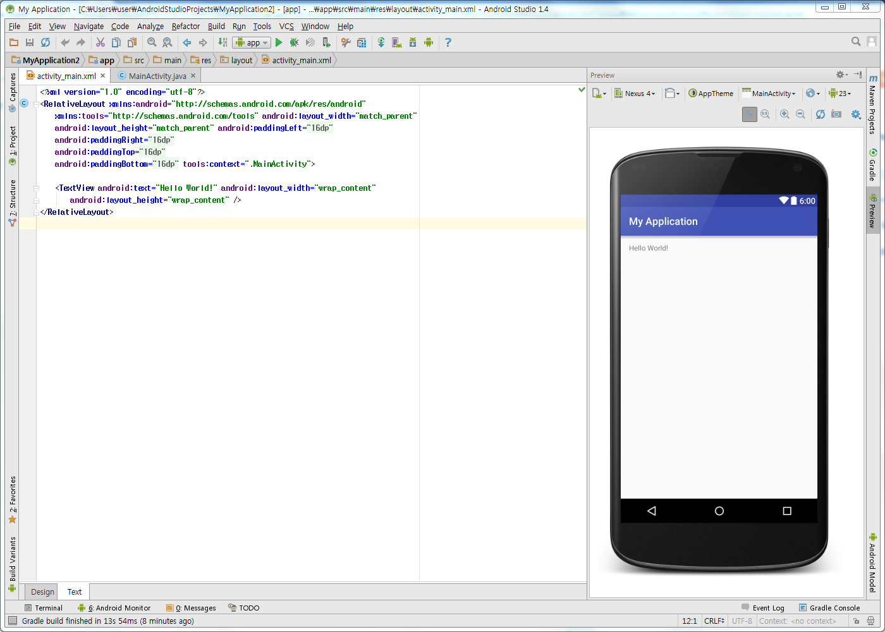
Task: Open the app run configuration dropdown
Action: 252,42
